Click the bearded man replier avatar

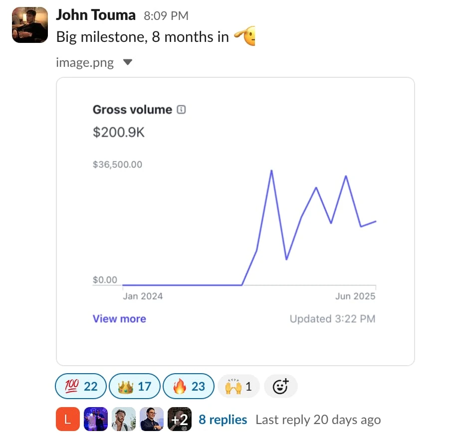coord(124,420)
